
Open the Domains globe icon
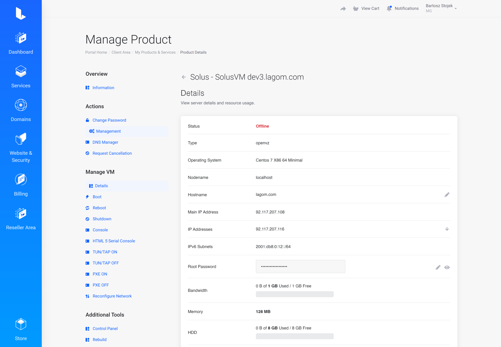(x=21, y=105)
